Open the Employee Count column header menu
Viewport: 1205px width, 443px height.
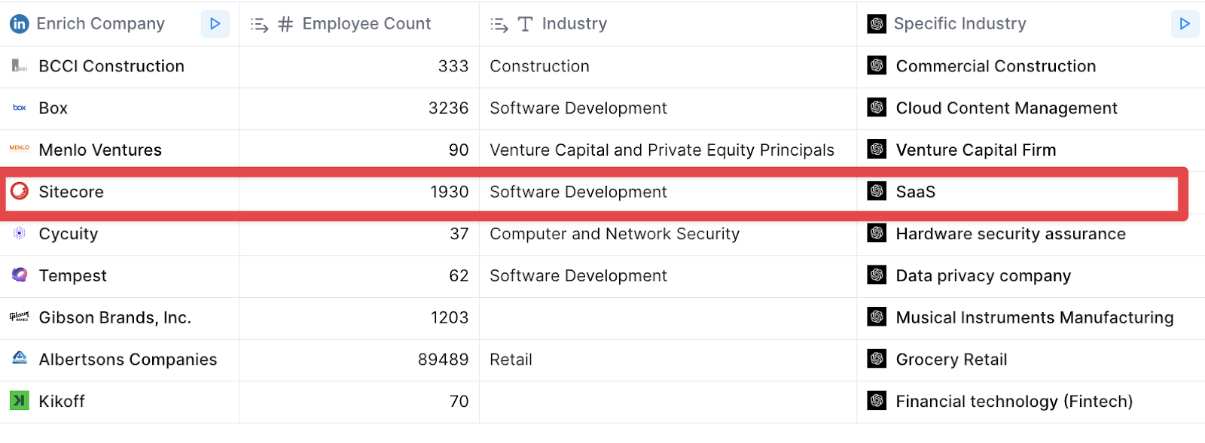point(366,24)
